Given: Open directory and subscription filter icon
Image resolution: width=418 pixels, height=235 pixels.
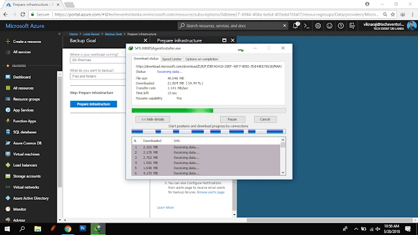Looking at the screenshot, I should tap(352, 26).
